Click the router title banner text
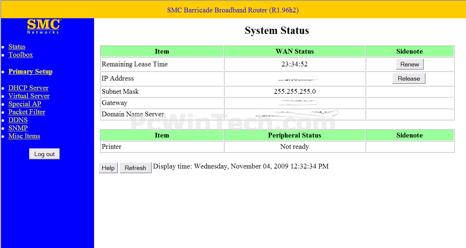The width and height of the screenshot is (466, 248). point(233,10)
